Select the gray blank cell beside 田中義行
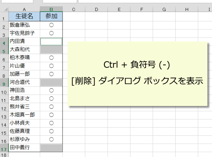Image resolution: width=212 pixels, height=157 pixels. [51, 147]
